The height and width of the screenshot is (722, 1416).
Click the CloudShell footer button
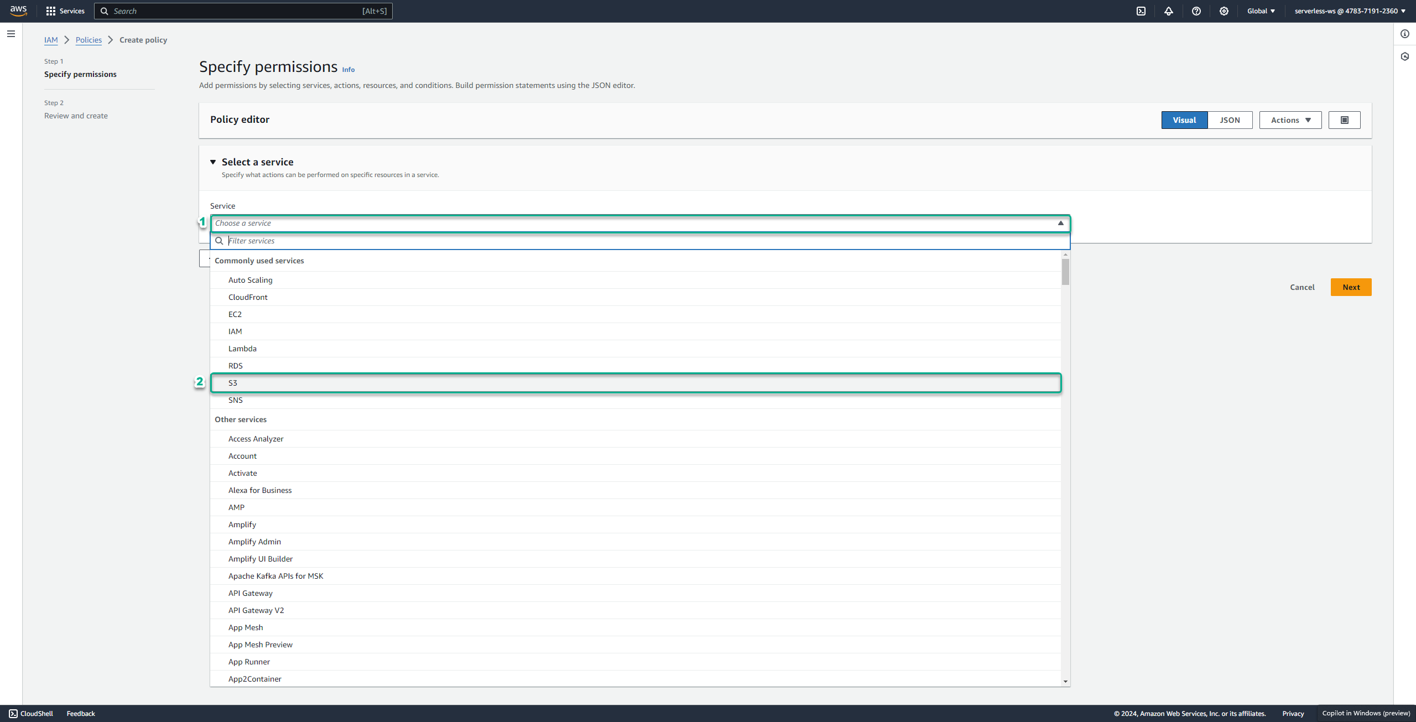tap(32, 713)
